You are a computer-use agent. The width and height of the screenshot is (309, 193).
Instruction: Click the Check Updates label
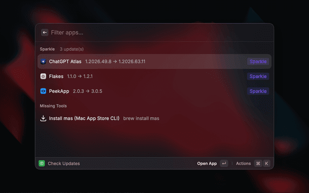(x=64, y=164)
